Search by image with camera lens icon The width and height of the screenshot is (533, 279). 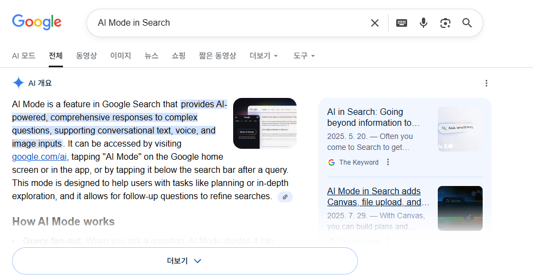tap(445, 23)
